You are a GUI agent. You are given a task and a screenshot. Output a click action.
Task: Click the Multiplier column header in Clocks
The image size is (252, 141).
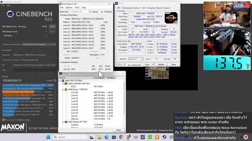(x=111, y=78)
